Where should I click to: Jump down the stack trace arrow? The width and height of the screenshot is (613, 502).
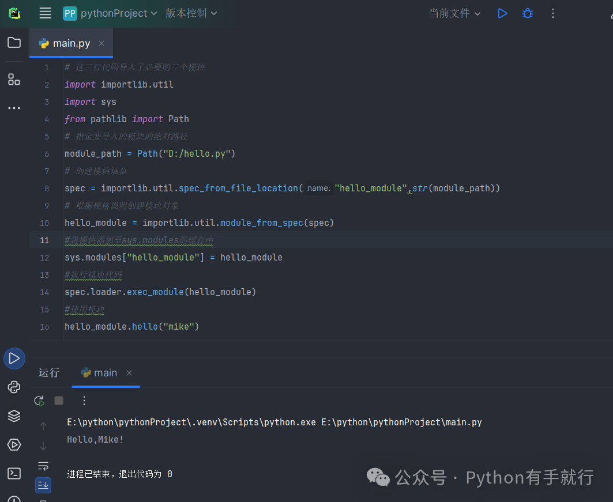[43, 446]
